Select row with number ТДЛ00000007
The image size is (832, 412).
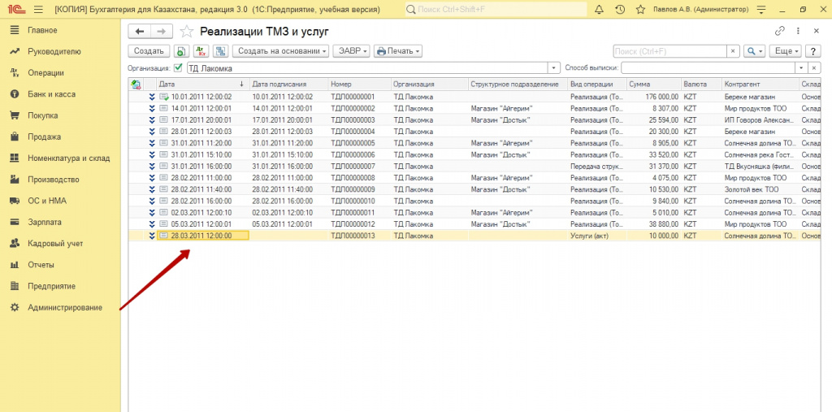click(474, 166)
